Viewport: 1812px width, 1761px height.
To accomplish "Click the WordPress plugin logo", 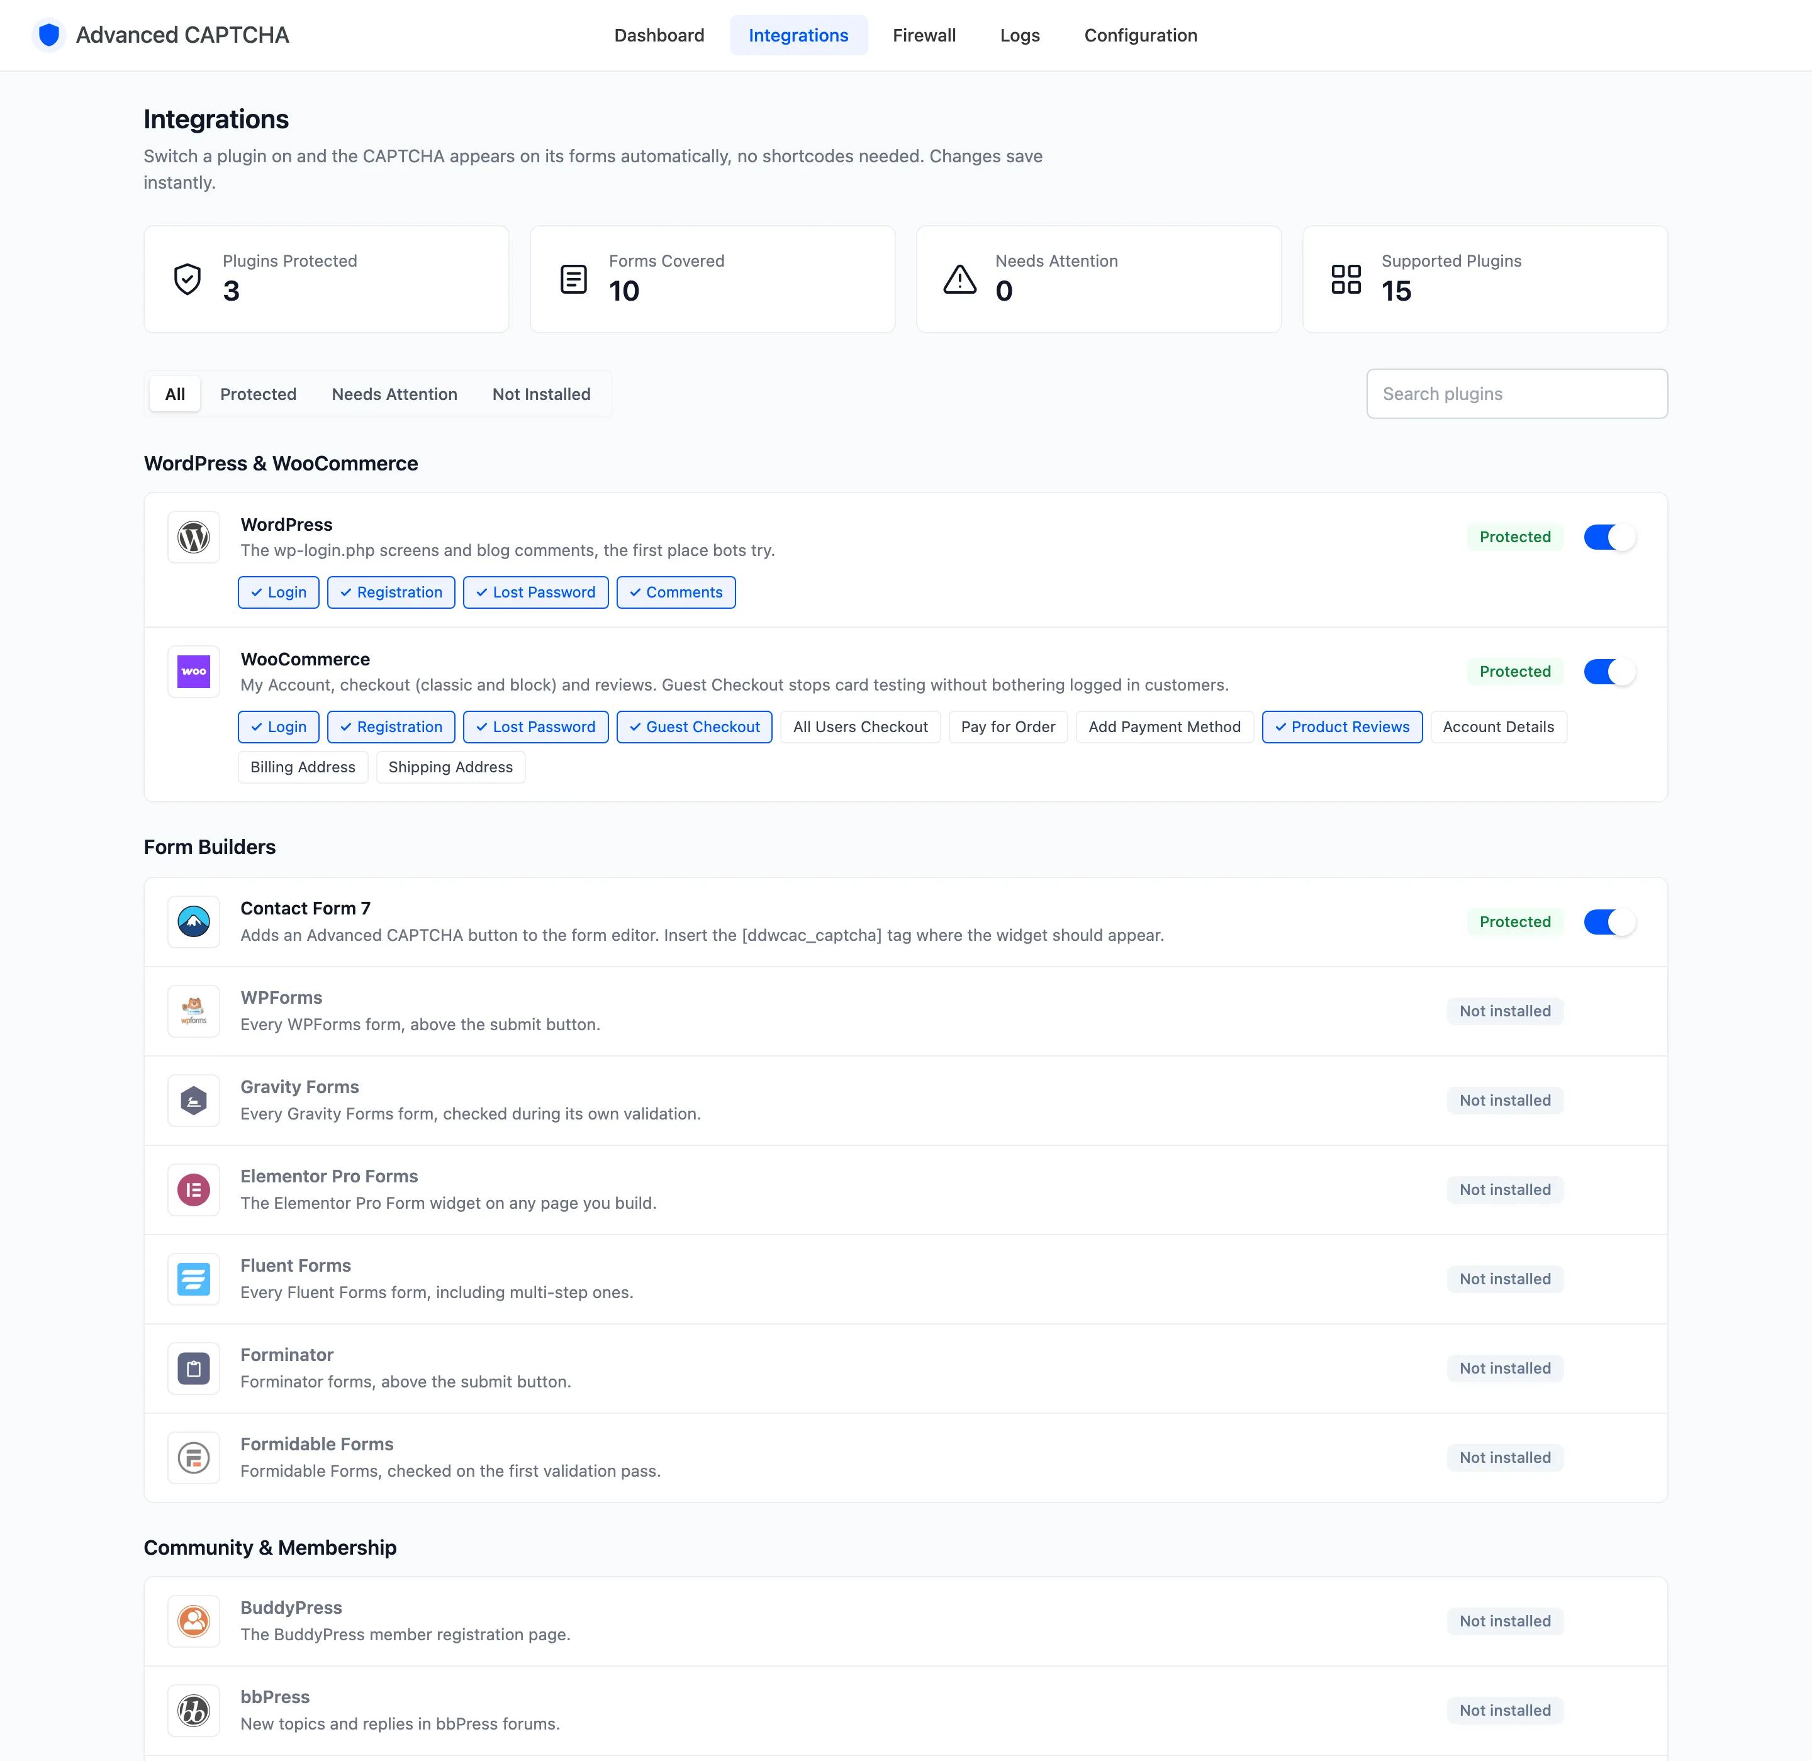I will tap(193, 536).
